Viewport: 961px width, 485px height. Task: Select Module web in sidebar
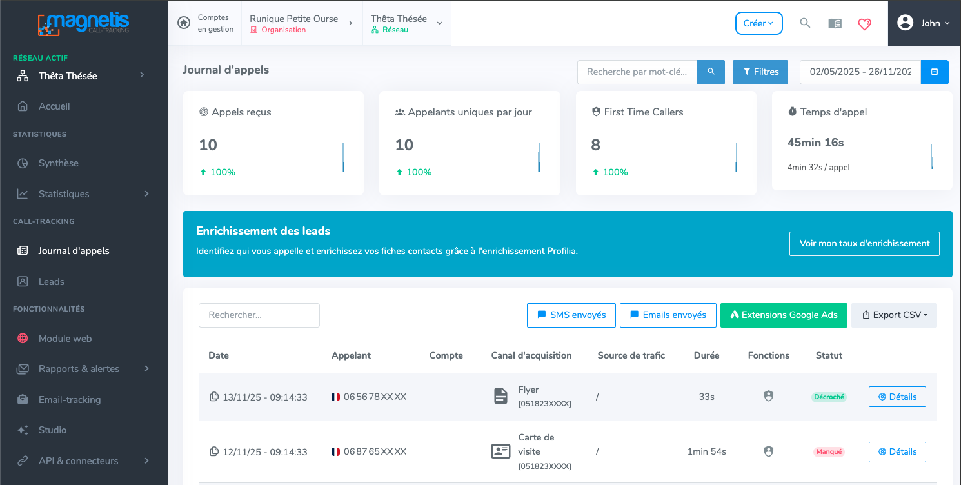pos(64,339)
